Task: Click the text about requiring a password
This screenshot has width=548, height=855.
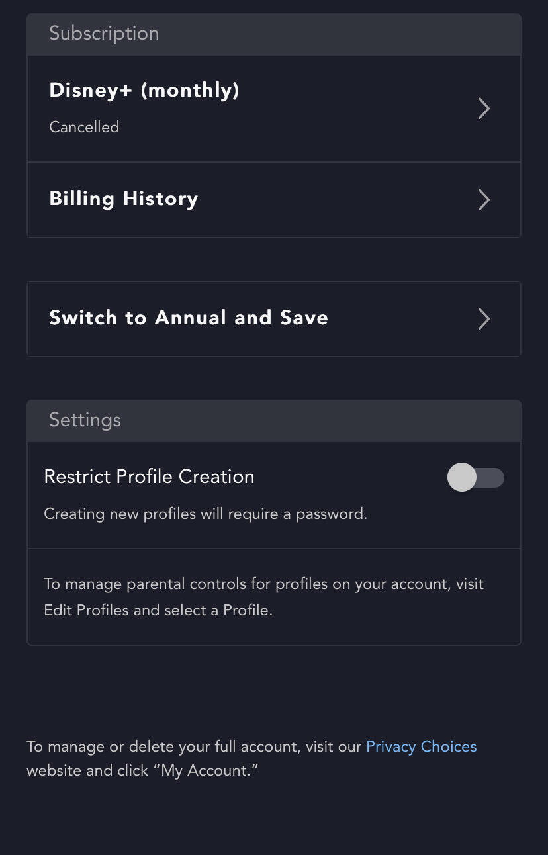Action: [205, 514]
